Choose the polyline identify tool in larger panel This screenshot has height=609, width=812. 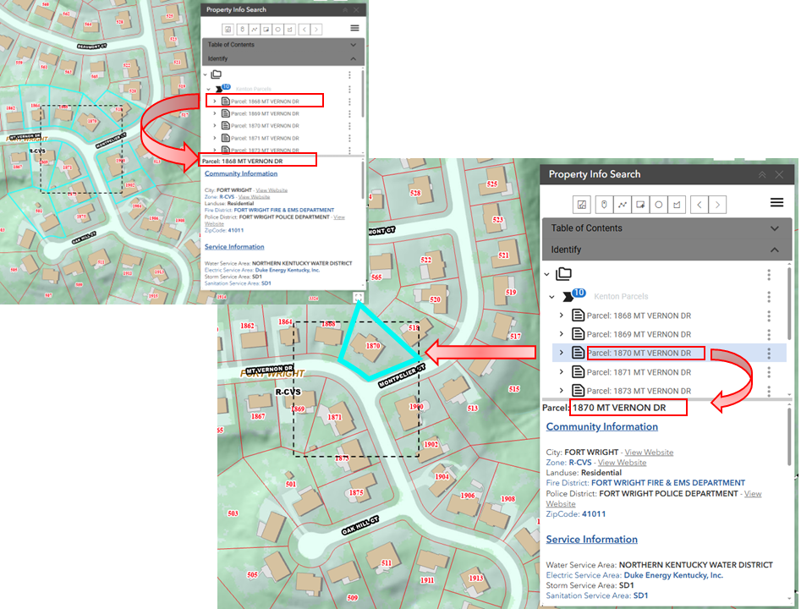point(622,204)
